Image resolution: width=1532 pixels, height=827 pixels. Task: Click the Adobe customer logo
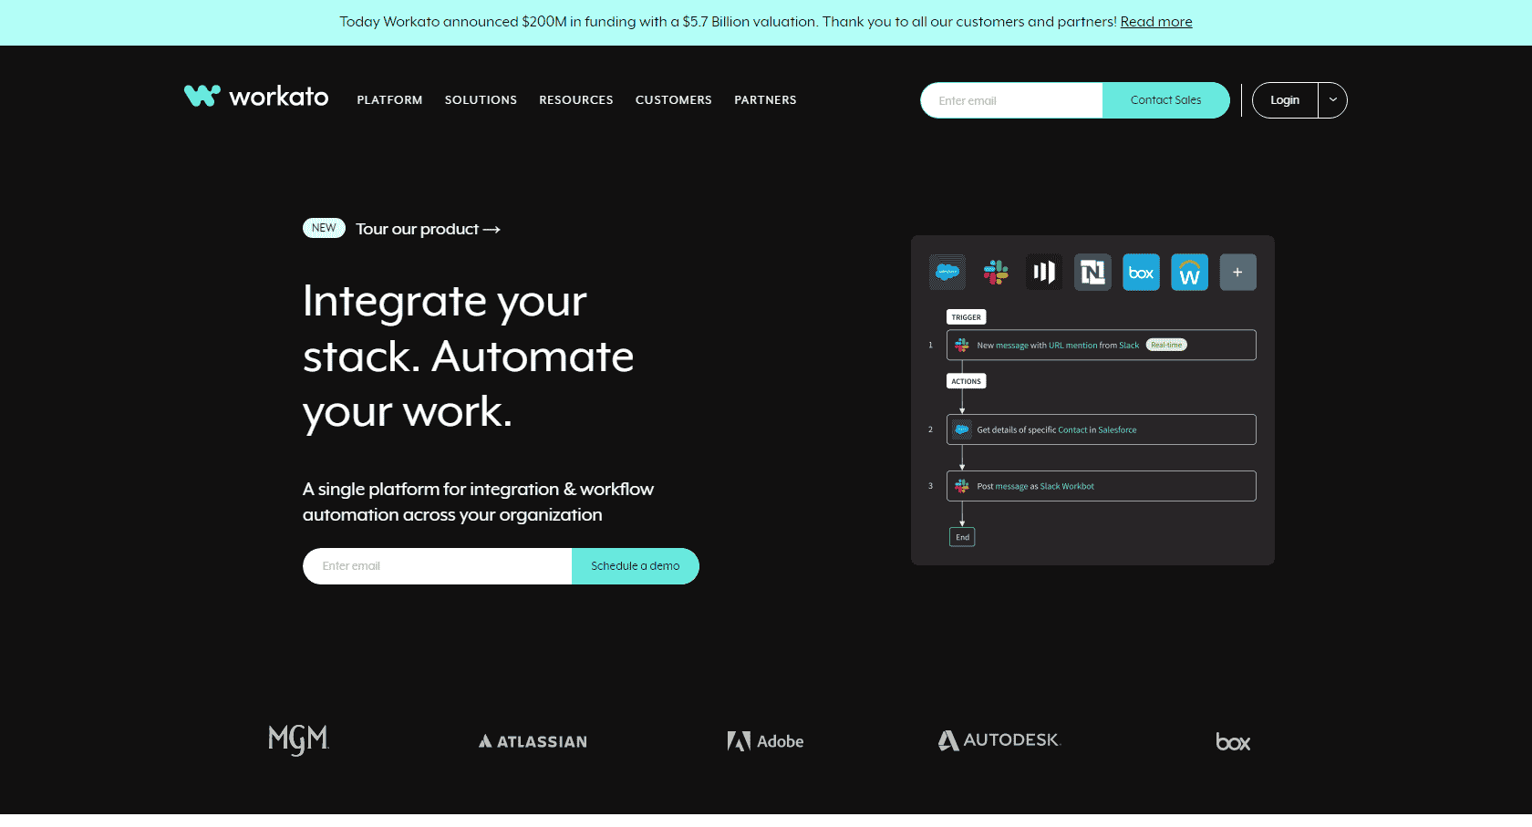pos(765,741)
